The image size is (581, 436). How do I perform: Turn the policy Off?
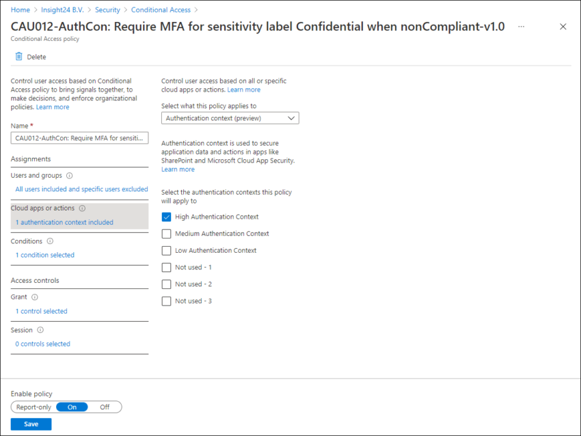pos(105,407)
